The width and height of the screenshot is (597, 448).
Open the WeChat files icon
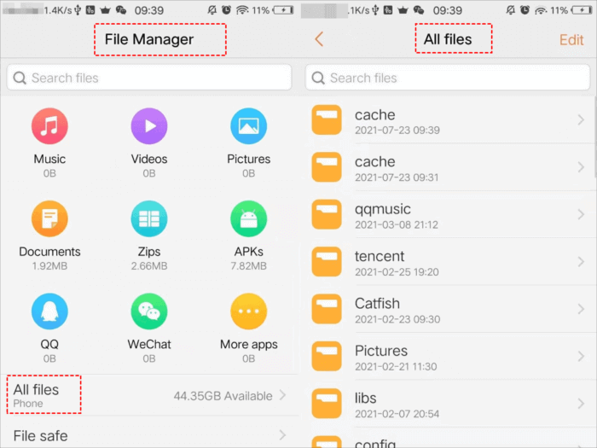point(149,311)
